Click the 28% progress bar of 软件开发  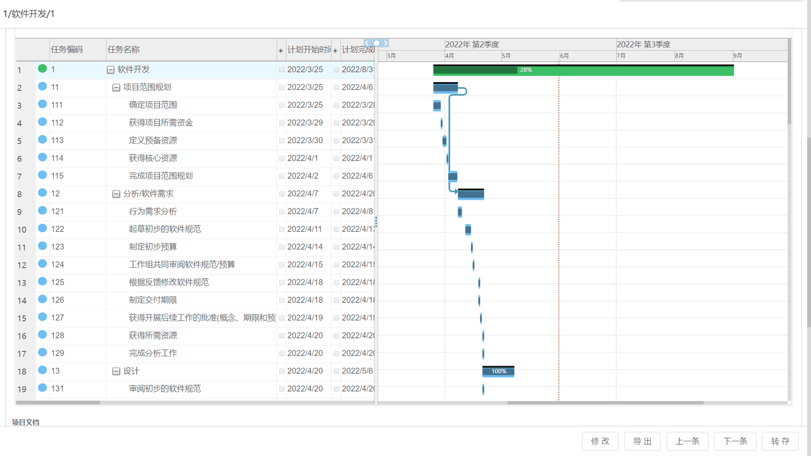point(583,70)
